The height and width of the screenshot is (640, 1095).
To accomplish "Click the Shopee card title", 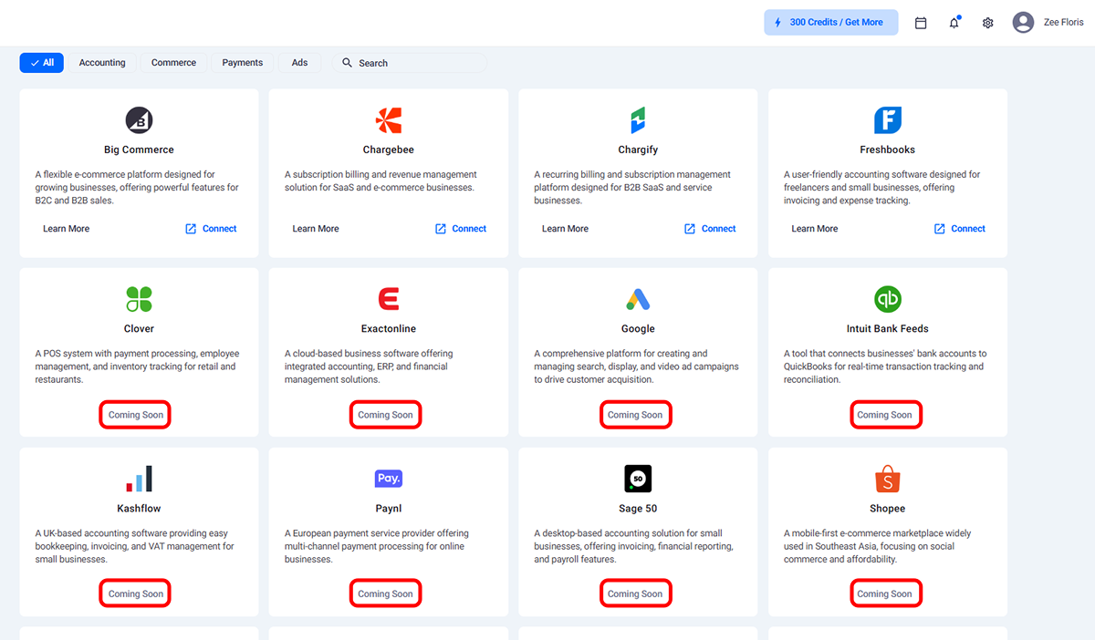I will [x=888, y=509].
